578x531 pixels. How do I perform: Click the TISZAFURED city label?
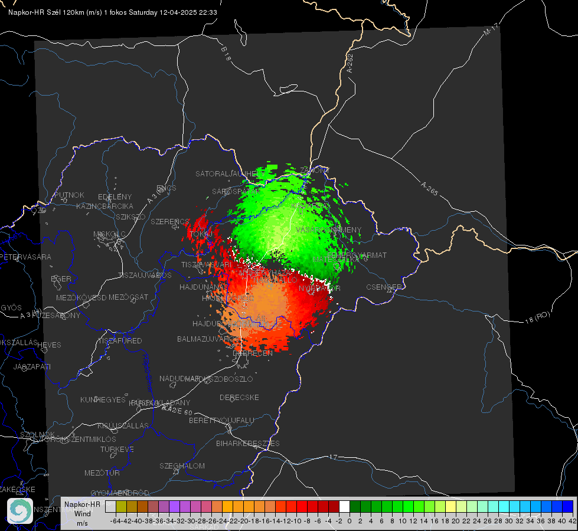(x=120, y=341)
